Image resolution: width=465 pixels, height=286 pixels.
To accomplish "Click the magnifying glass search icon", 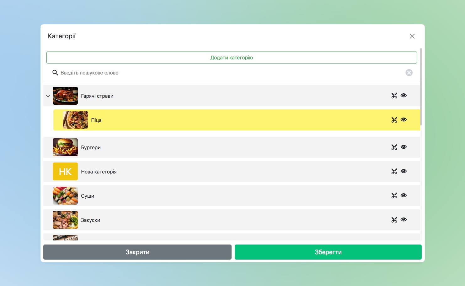I will pos(55,73).
